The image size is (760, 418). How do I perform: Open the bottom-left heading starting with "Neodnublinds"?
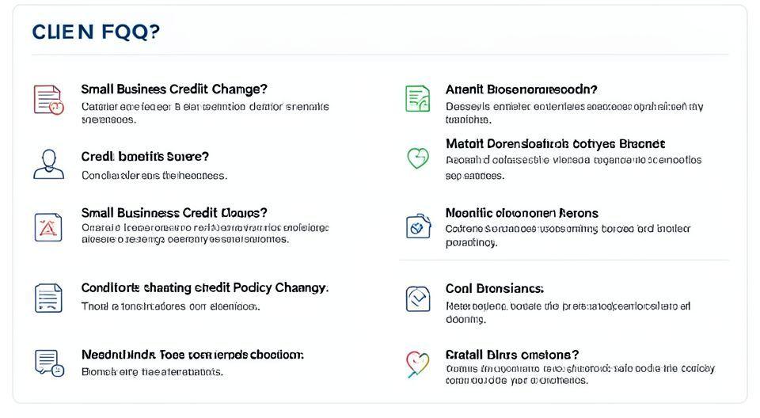pyautogui.click(x=192, y=355)
